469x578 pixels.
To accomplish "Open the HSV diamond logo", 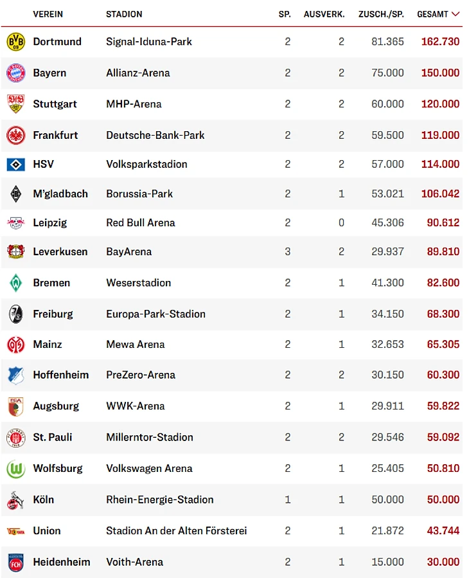I will [x=16, y=165].
